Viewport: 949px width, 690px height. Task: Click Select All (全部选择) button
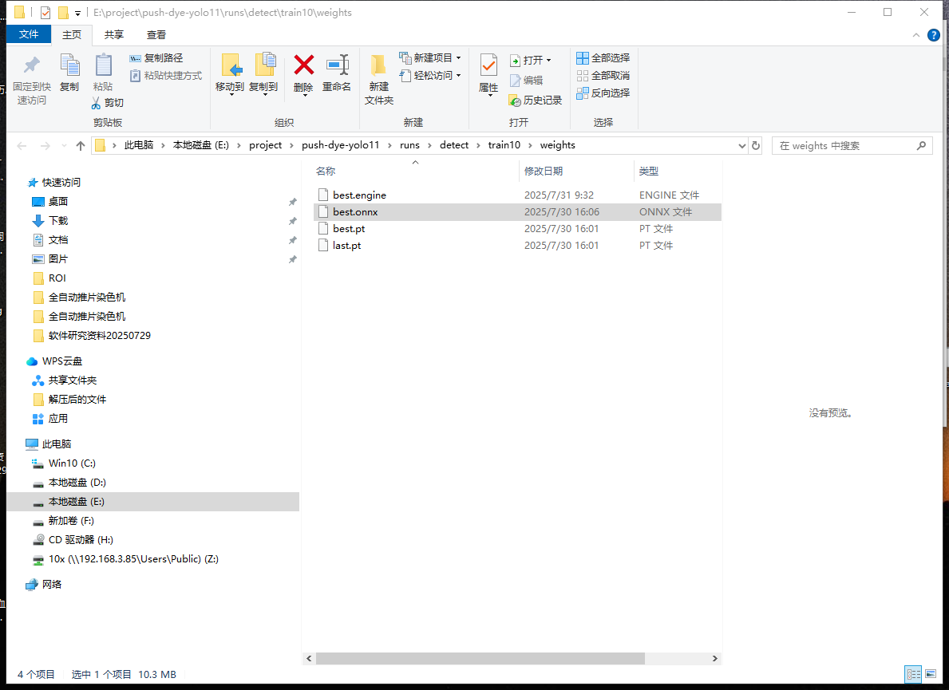click(x=603, y=58)
